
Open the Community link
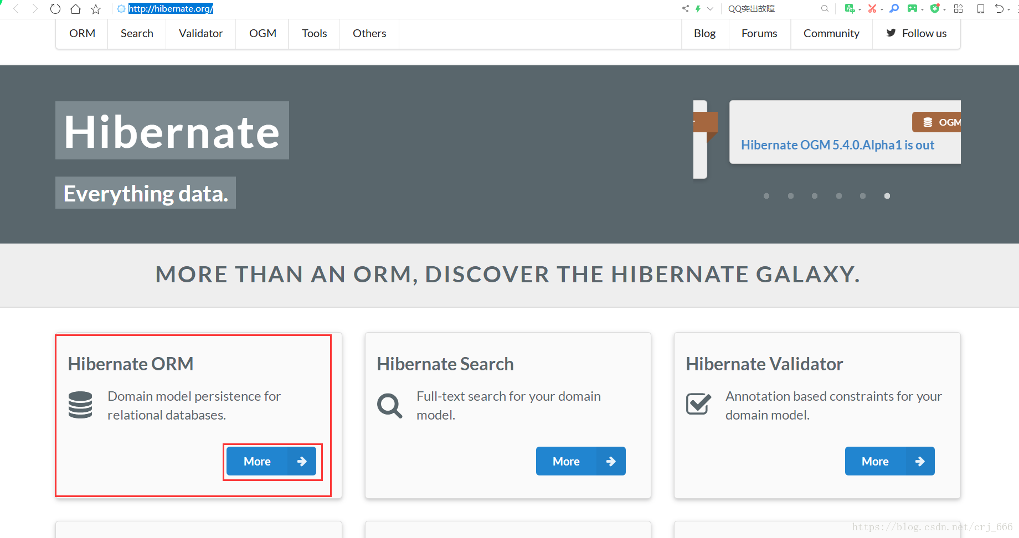tap(831, 33)
